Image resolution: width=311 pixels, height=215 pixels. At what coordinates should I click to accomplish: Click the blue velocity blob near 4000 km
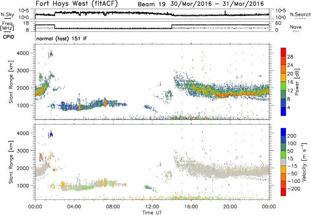point(51,135)
